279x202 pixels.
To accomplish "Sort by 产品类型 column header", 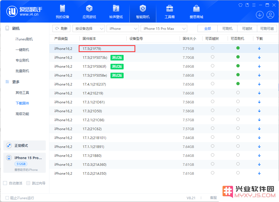I will coord(61,38).
